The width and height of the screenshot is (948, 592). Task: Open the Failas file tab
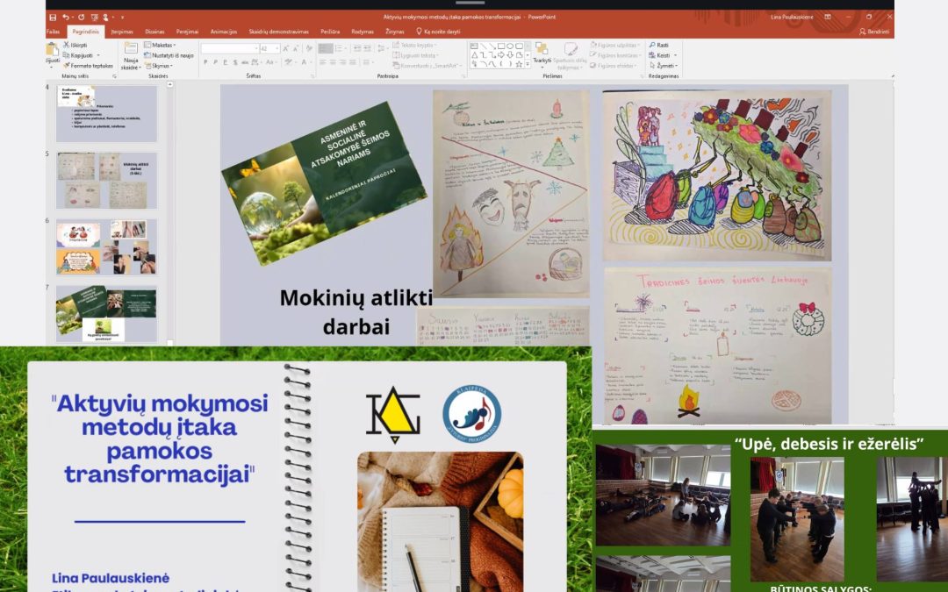point(54,32)
